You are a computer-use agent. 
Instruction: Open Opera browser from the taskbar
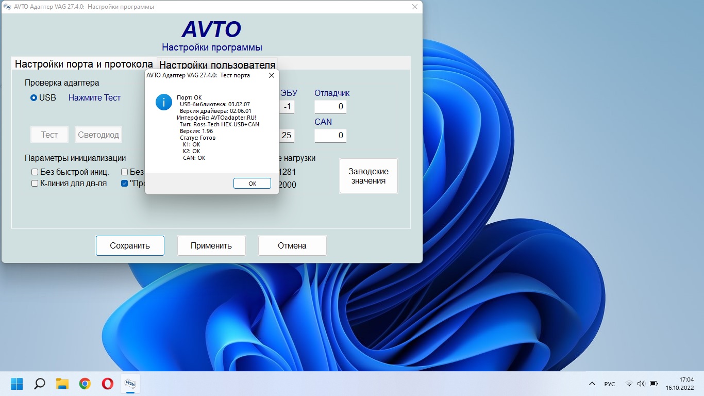[108, 384]
